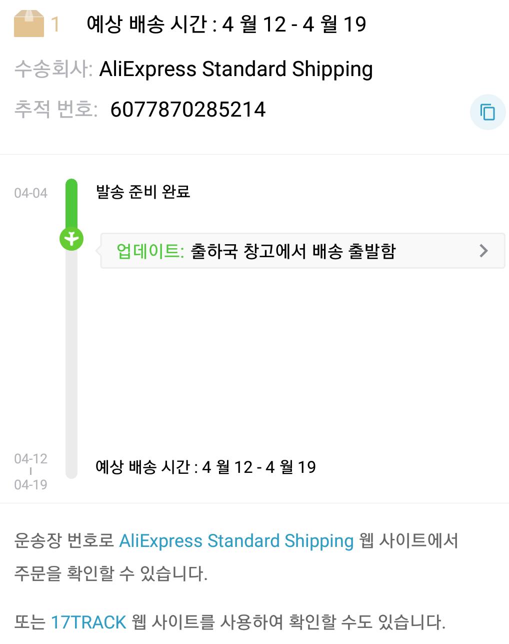Tap the package box icon

pyautogui.click(x=29, y=24)
